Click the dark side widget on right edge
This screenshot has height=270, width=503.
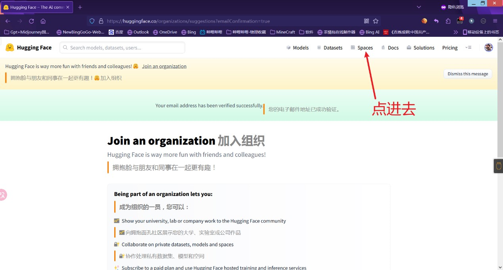(499, 166)
